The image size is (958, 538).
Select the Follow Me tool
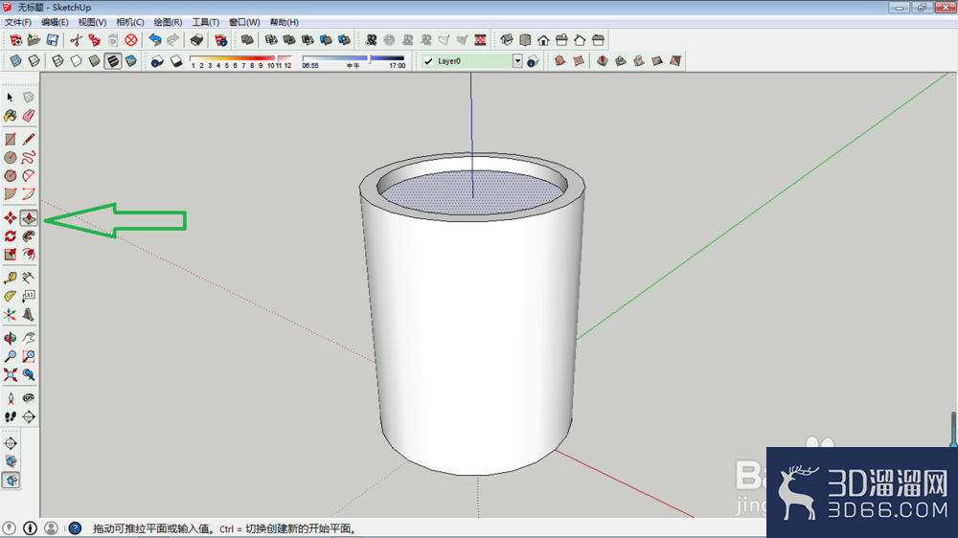click(29, 236)
